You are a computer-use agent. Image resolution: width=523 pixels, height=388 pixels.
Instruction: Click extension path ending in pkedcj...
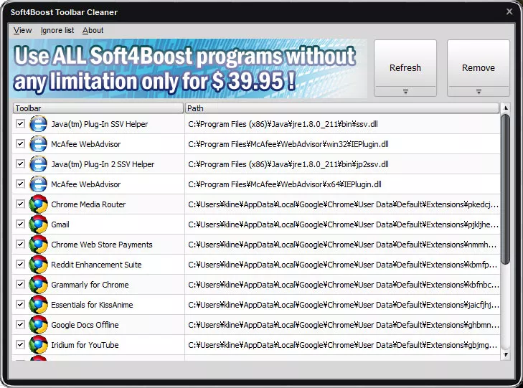[x=343, y=204]
